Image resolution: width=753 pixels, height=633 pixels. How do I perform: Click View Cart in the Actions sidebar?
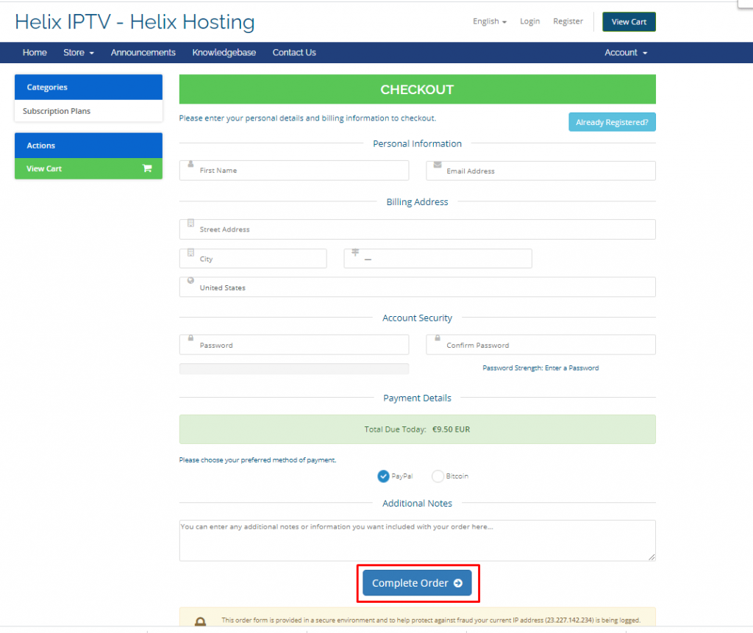coord(88,168)
